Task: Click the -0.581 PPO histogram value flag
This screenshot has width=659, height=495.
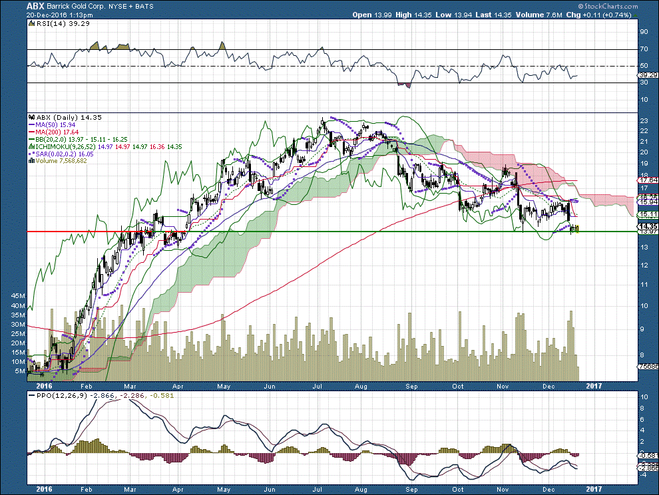Action: coord(648,456)
